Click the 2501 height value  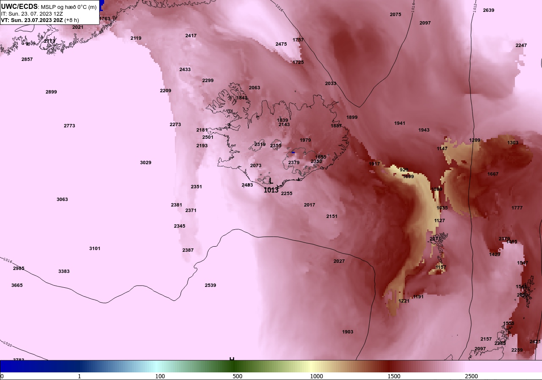point(208,137)
